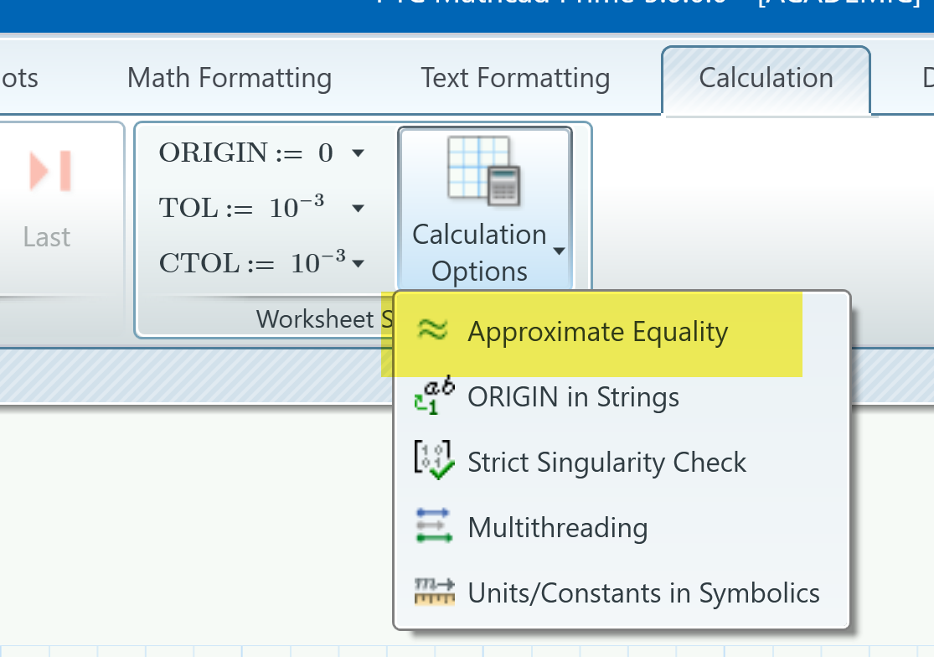This screenshot has width=934, height=657.
Task: Toggle Multithreading in Calculation Options
Action: pos(559,527)
